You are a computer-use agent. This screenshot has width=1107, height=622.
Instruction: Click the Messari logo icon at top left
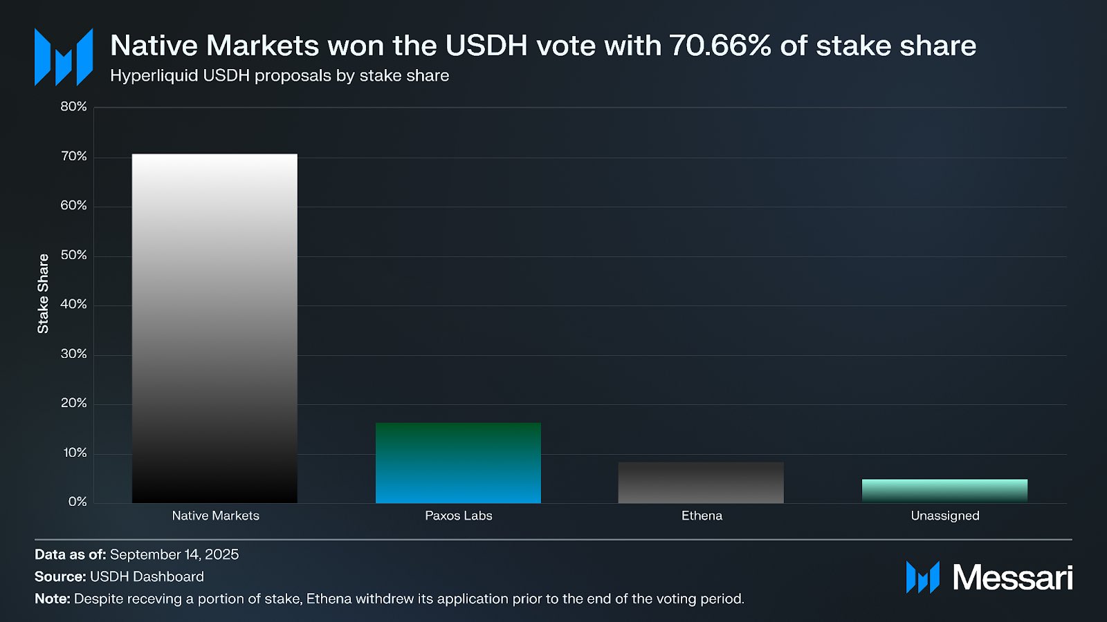[64, 57]
